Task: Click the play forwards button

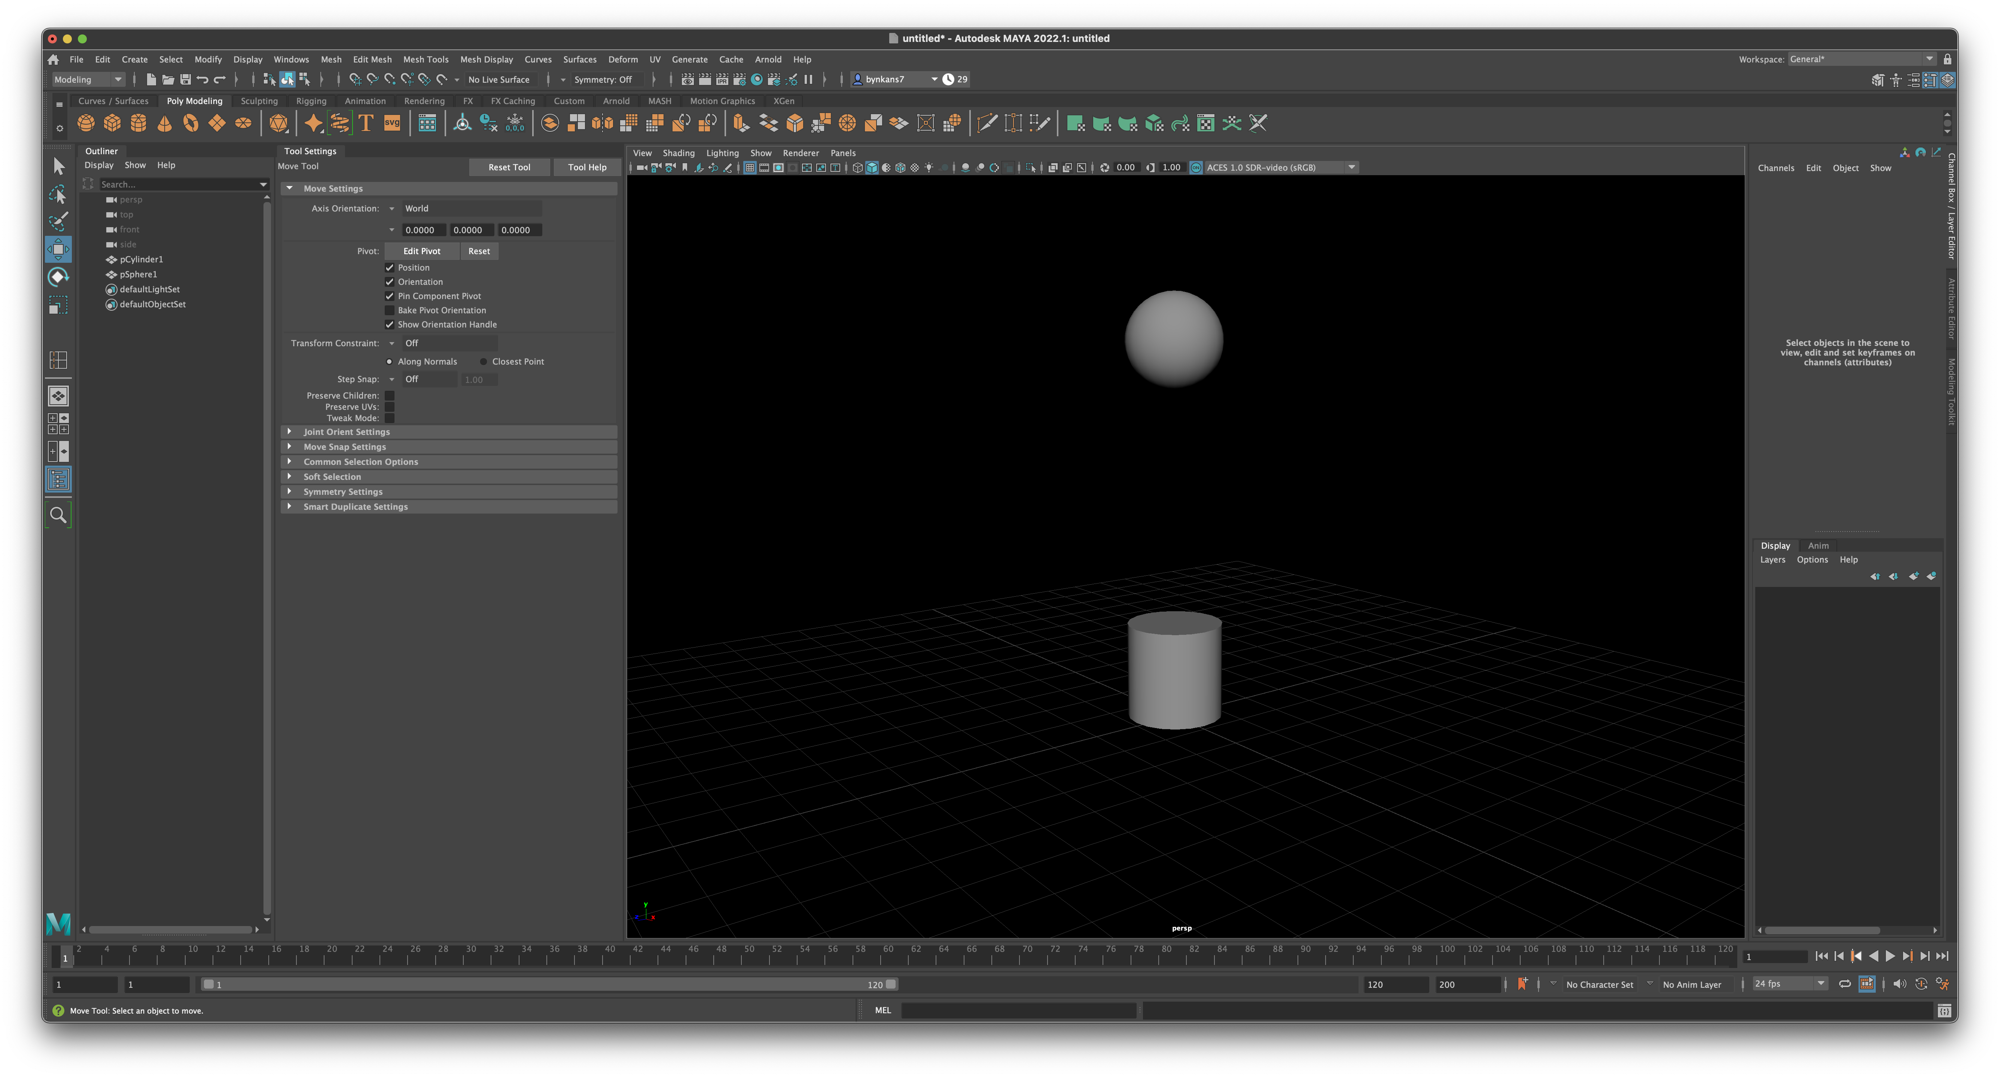Action: 1890,957
